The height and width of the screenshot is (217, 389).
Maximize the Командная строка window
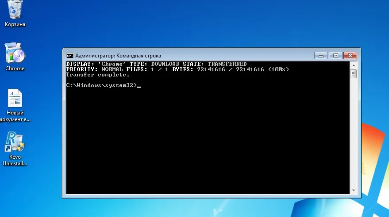(335, 56)
